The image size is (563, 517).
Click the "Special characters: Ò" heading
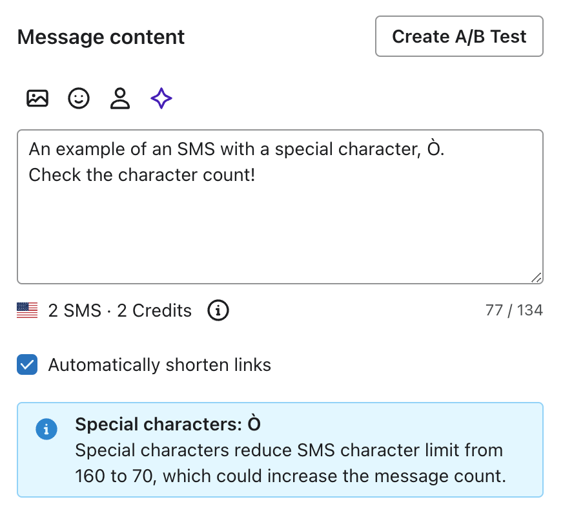click(x=168, y=425)
